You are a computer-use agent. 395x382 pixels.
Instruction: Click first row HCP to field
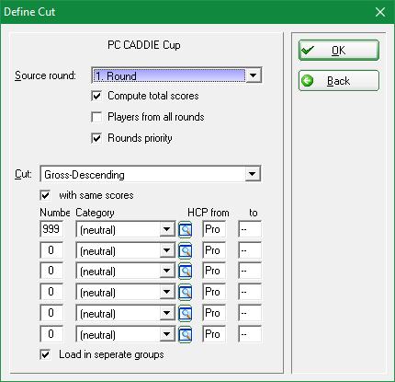[x=250, y=229]
